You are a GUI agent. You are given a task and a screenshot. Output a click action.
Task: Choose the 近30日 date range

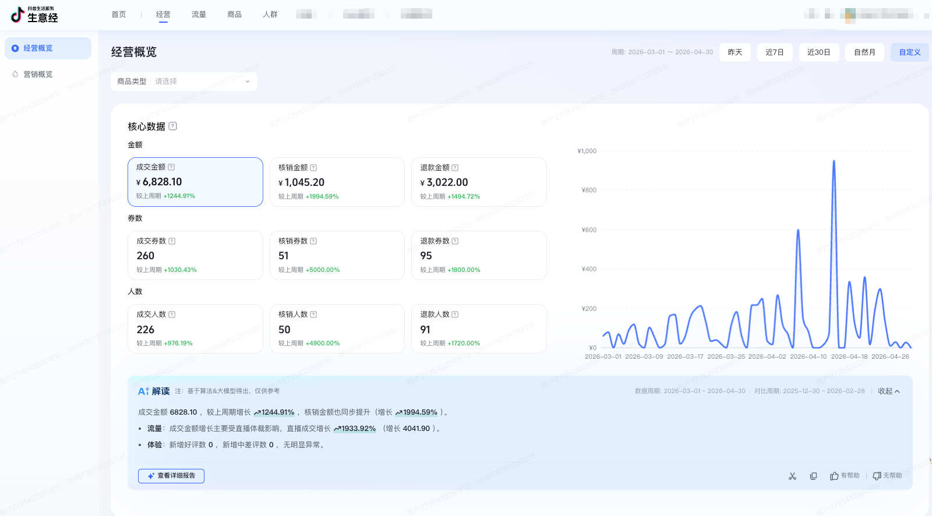pos(819,52)
